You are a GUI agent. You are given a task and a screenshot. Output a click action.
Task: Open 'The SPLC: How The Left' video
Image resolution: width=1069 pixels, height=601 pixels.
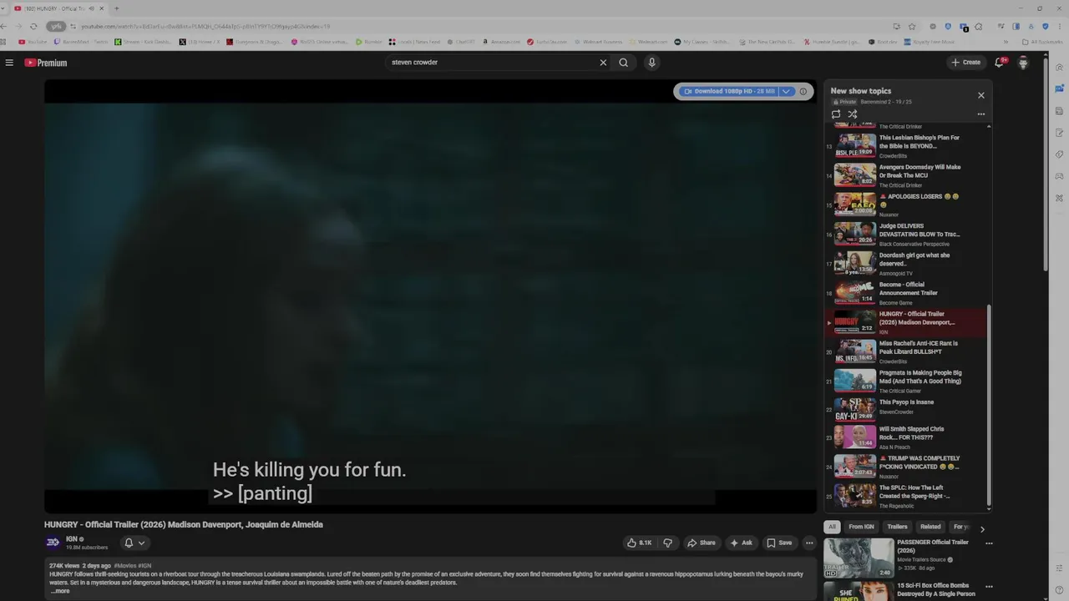(x=906, y=497)
